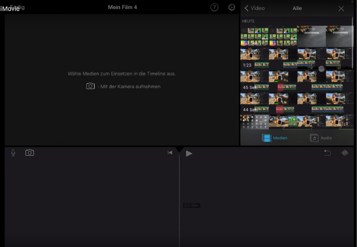
Task: Close the media browser panel
Action: (341, 8)
